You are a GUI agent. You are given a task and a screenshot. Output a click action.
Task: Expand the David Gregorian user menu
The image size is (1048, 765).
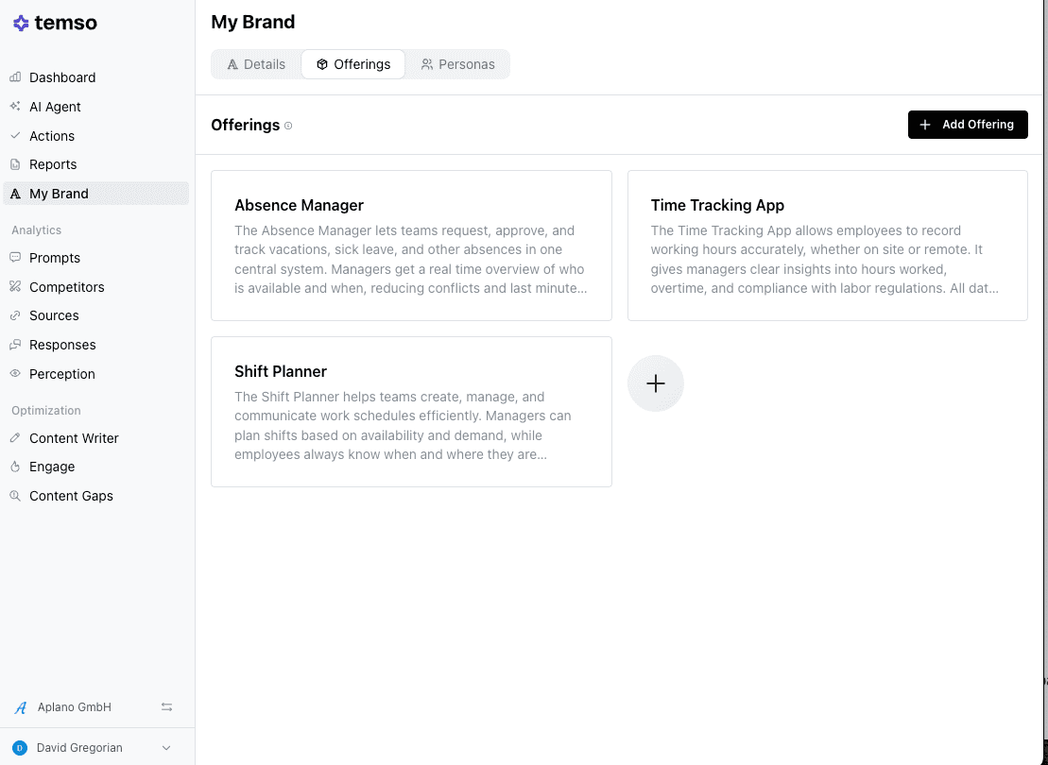(166, 748)
